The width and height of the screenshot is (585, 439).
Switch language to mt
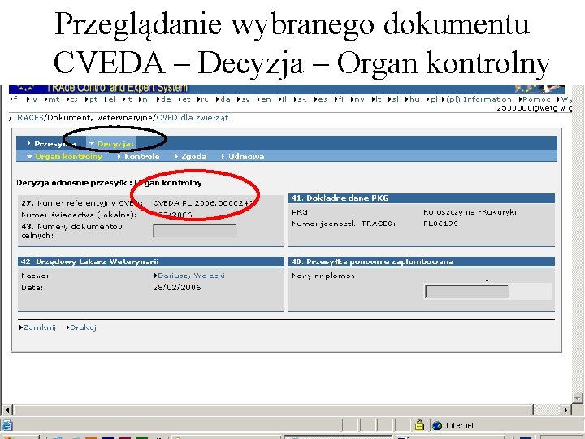52,99
